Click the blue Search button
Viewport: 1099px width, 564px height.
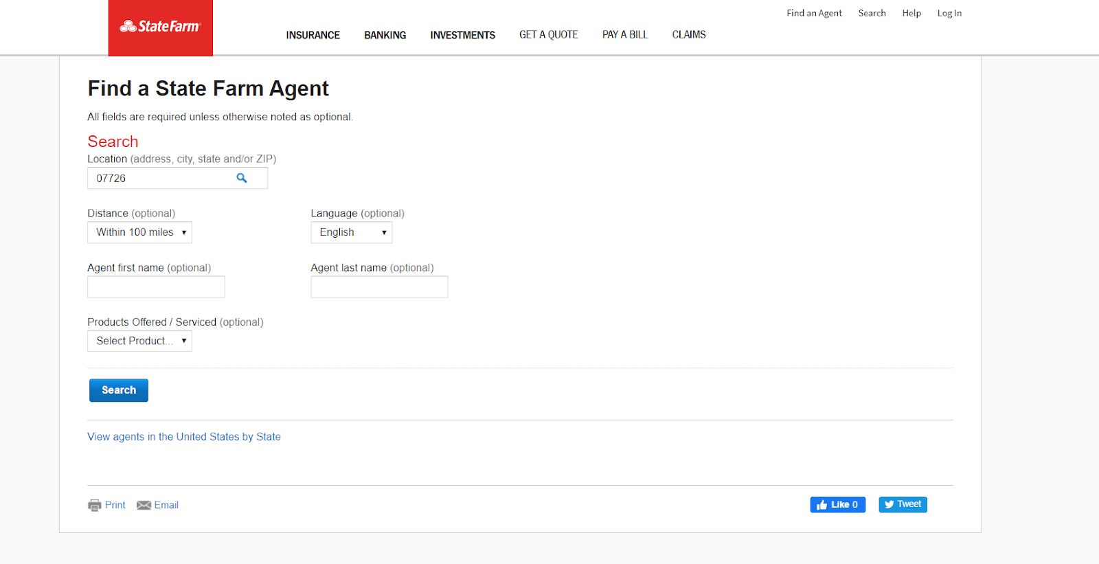(x=119, y=390)
